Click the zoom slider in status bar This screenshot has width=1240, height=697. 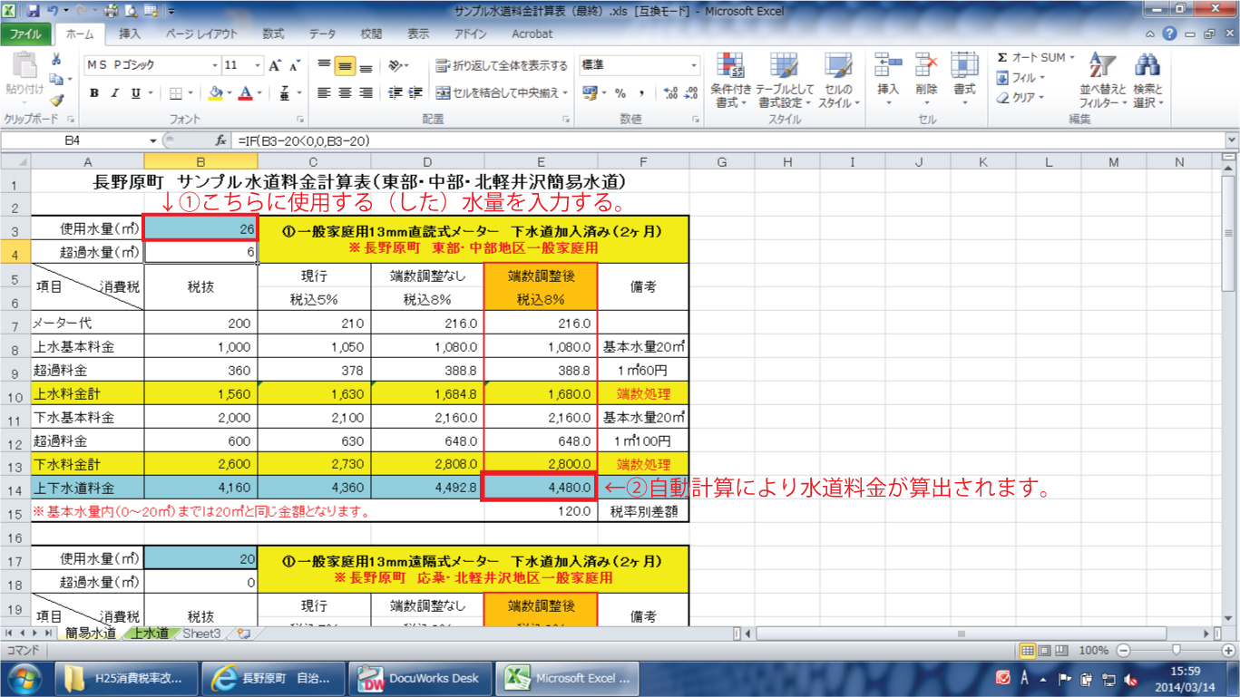(1176, 651)
